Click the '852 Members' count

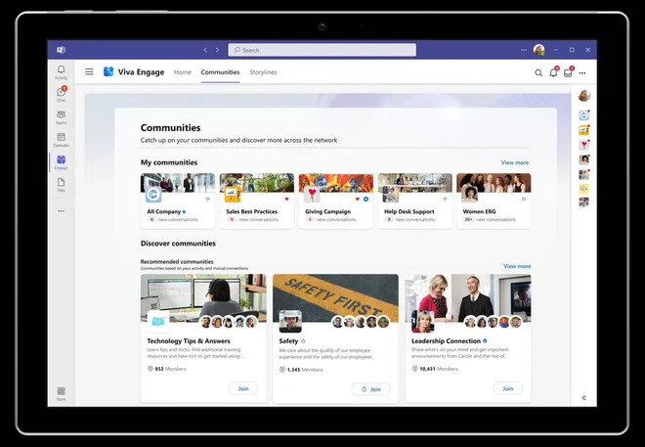pyautogui.click(x=166, y=369)
